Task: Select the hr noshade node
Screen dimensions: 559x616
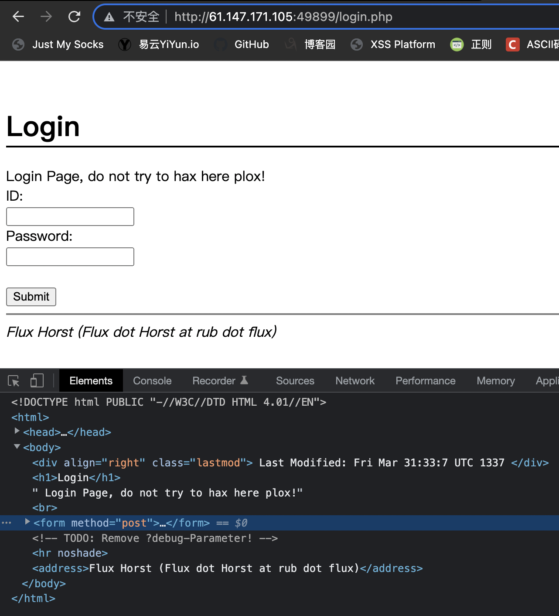Action: pyautogui.click(x=70, y=553)
